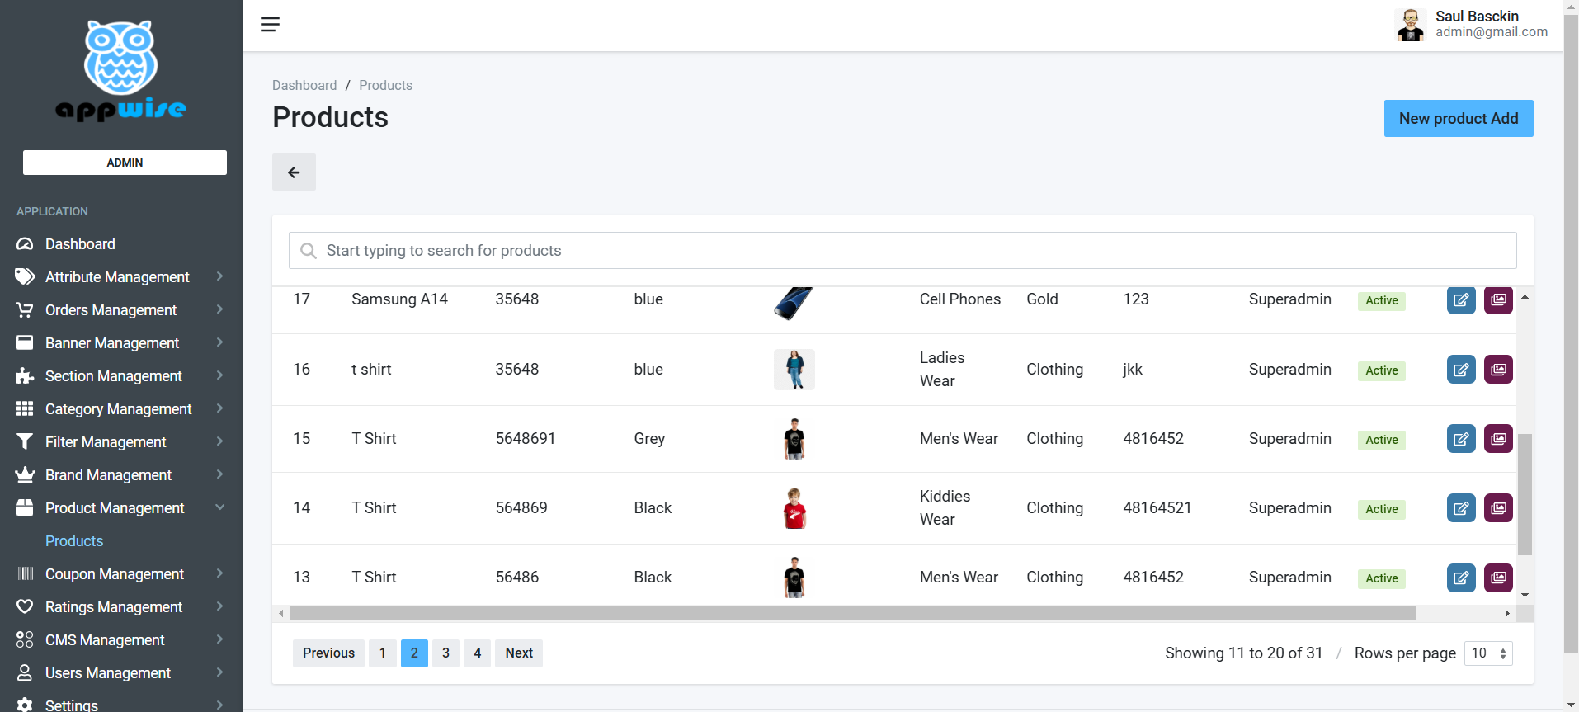Click the ADMIN button

125,163
